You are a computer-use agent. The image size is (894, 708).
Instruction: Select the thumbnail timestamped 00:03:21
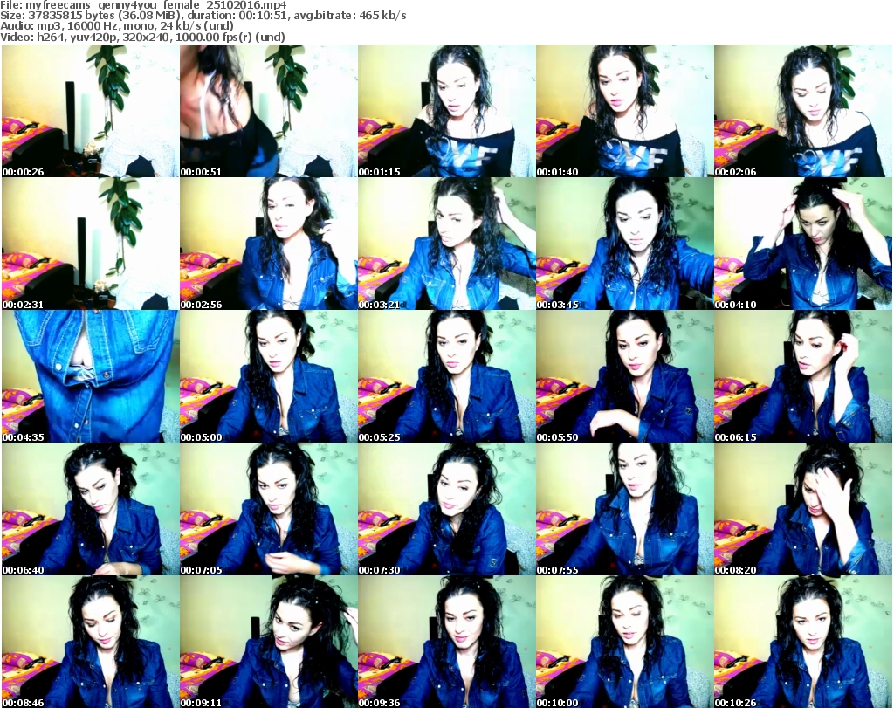click(446, 244)
